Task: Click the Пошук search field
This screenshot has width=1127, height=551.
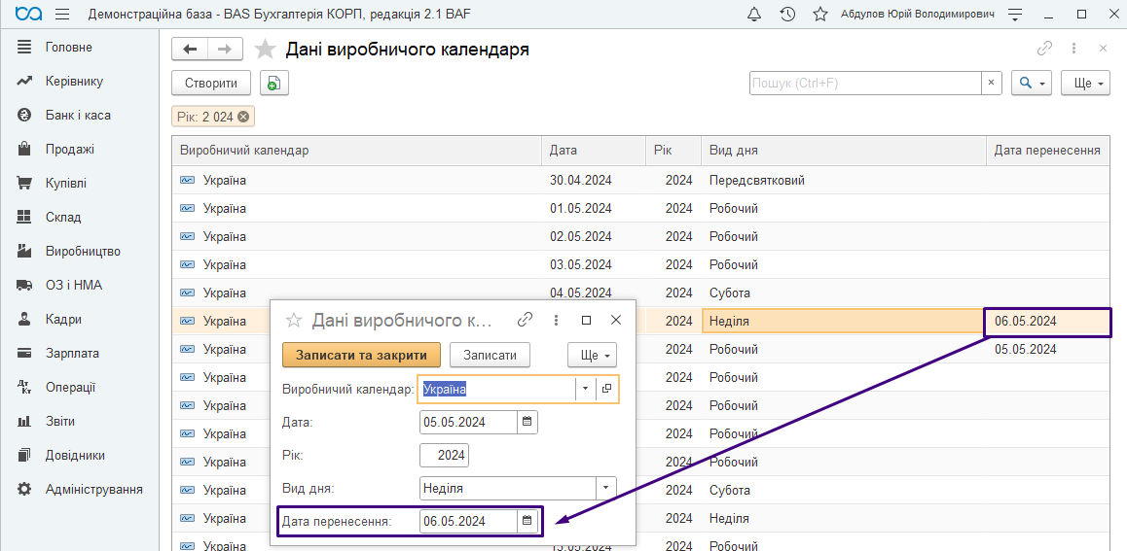Action: (x=865, y=84)
